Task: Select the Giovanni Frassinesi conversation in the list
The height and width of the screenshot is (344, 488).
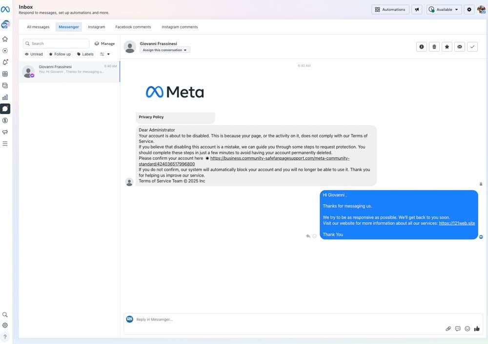Action: [x=69, y=72]
